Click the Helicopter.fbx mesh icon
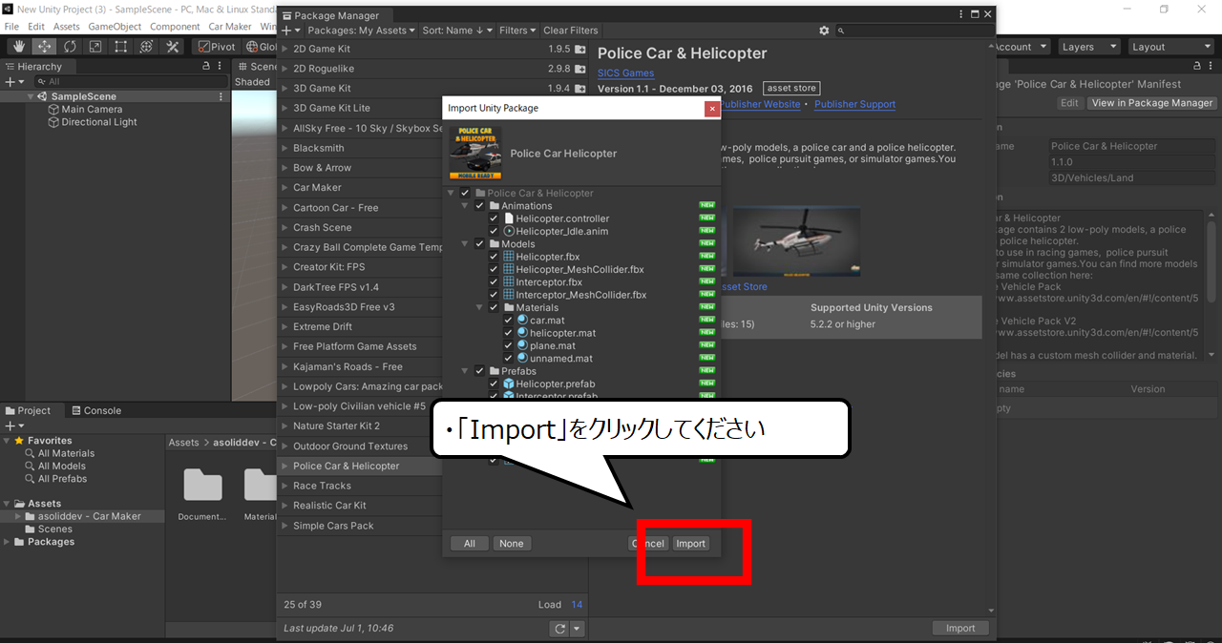This screenshot has width=1222, height=643. (x=509, y=257)
